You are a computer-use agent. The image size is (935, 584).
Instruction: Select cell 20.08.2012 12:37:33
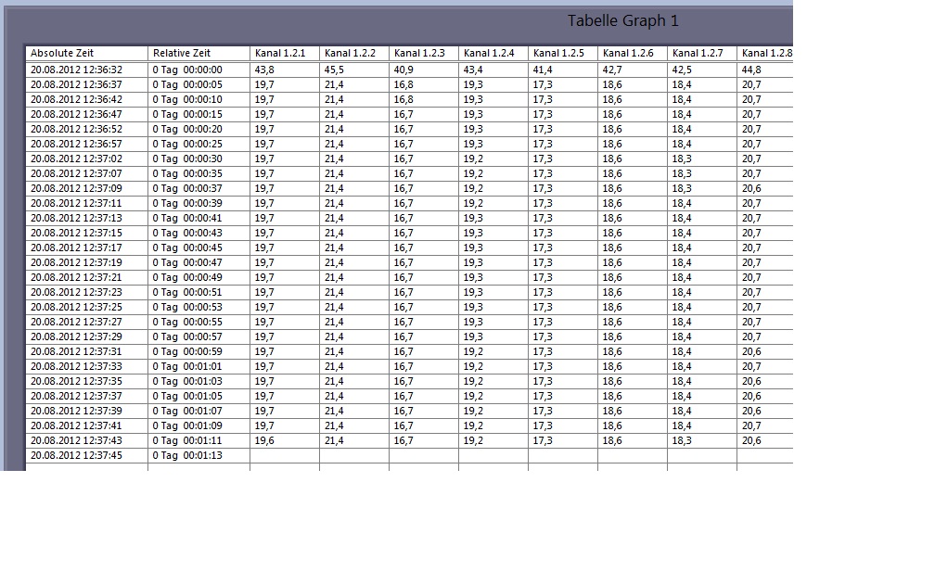(87, 366)
